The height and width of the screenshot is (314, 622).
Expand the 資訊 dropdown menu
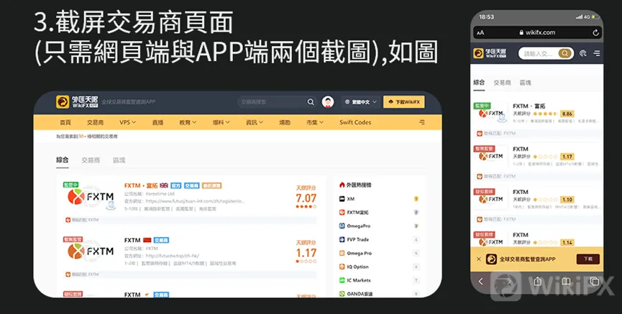(255, 122)
